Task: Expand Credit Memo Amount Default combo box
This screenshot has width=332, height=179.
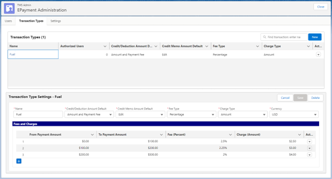Action: click(140, 115)
